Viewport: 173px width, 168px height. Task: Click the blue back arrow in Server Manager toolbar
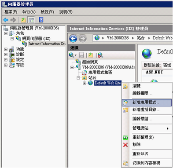6,20
